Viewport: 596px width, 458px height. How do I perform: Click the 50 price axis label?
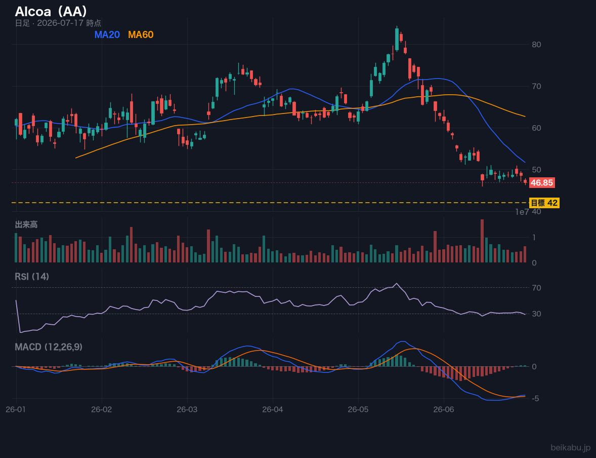536,170
